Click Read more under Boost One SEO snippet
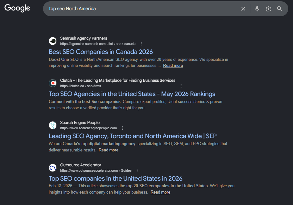Screen dimensions: 293x205 click(173, 66)
